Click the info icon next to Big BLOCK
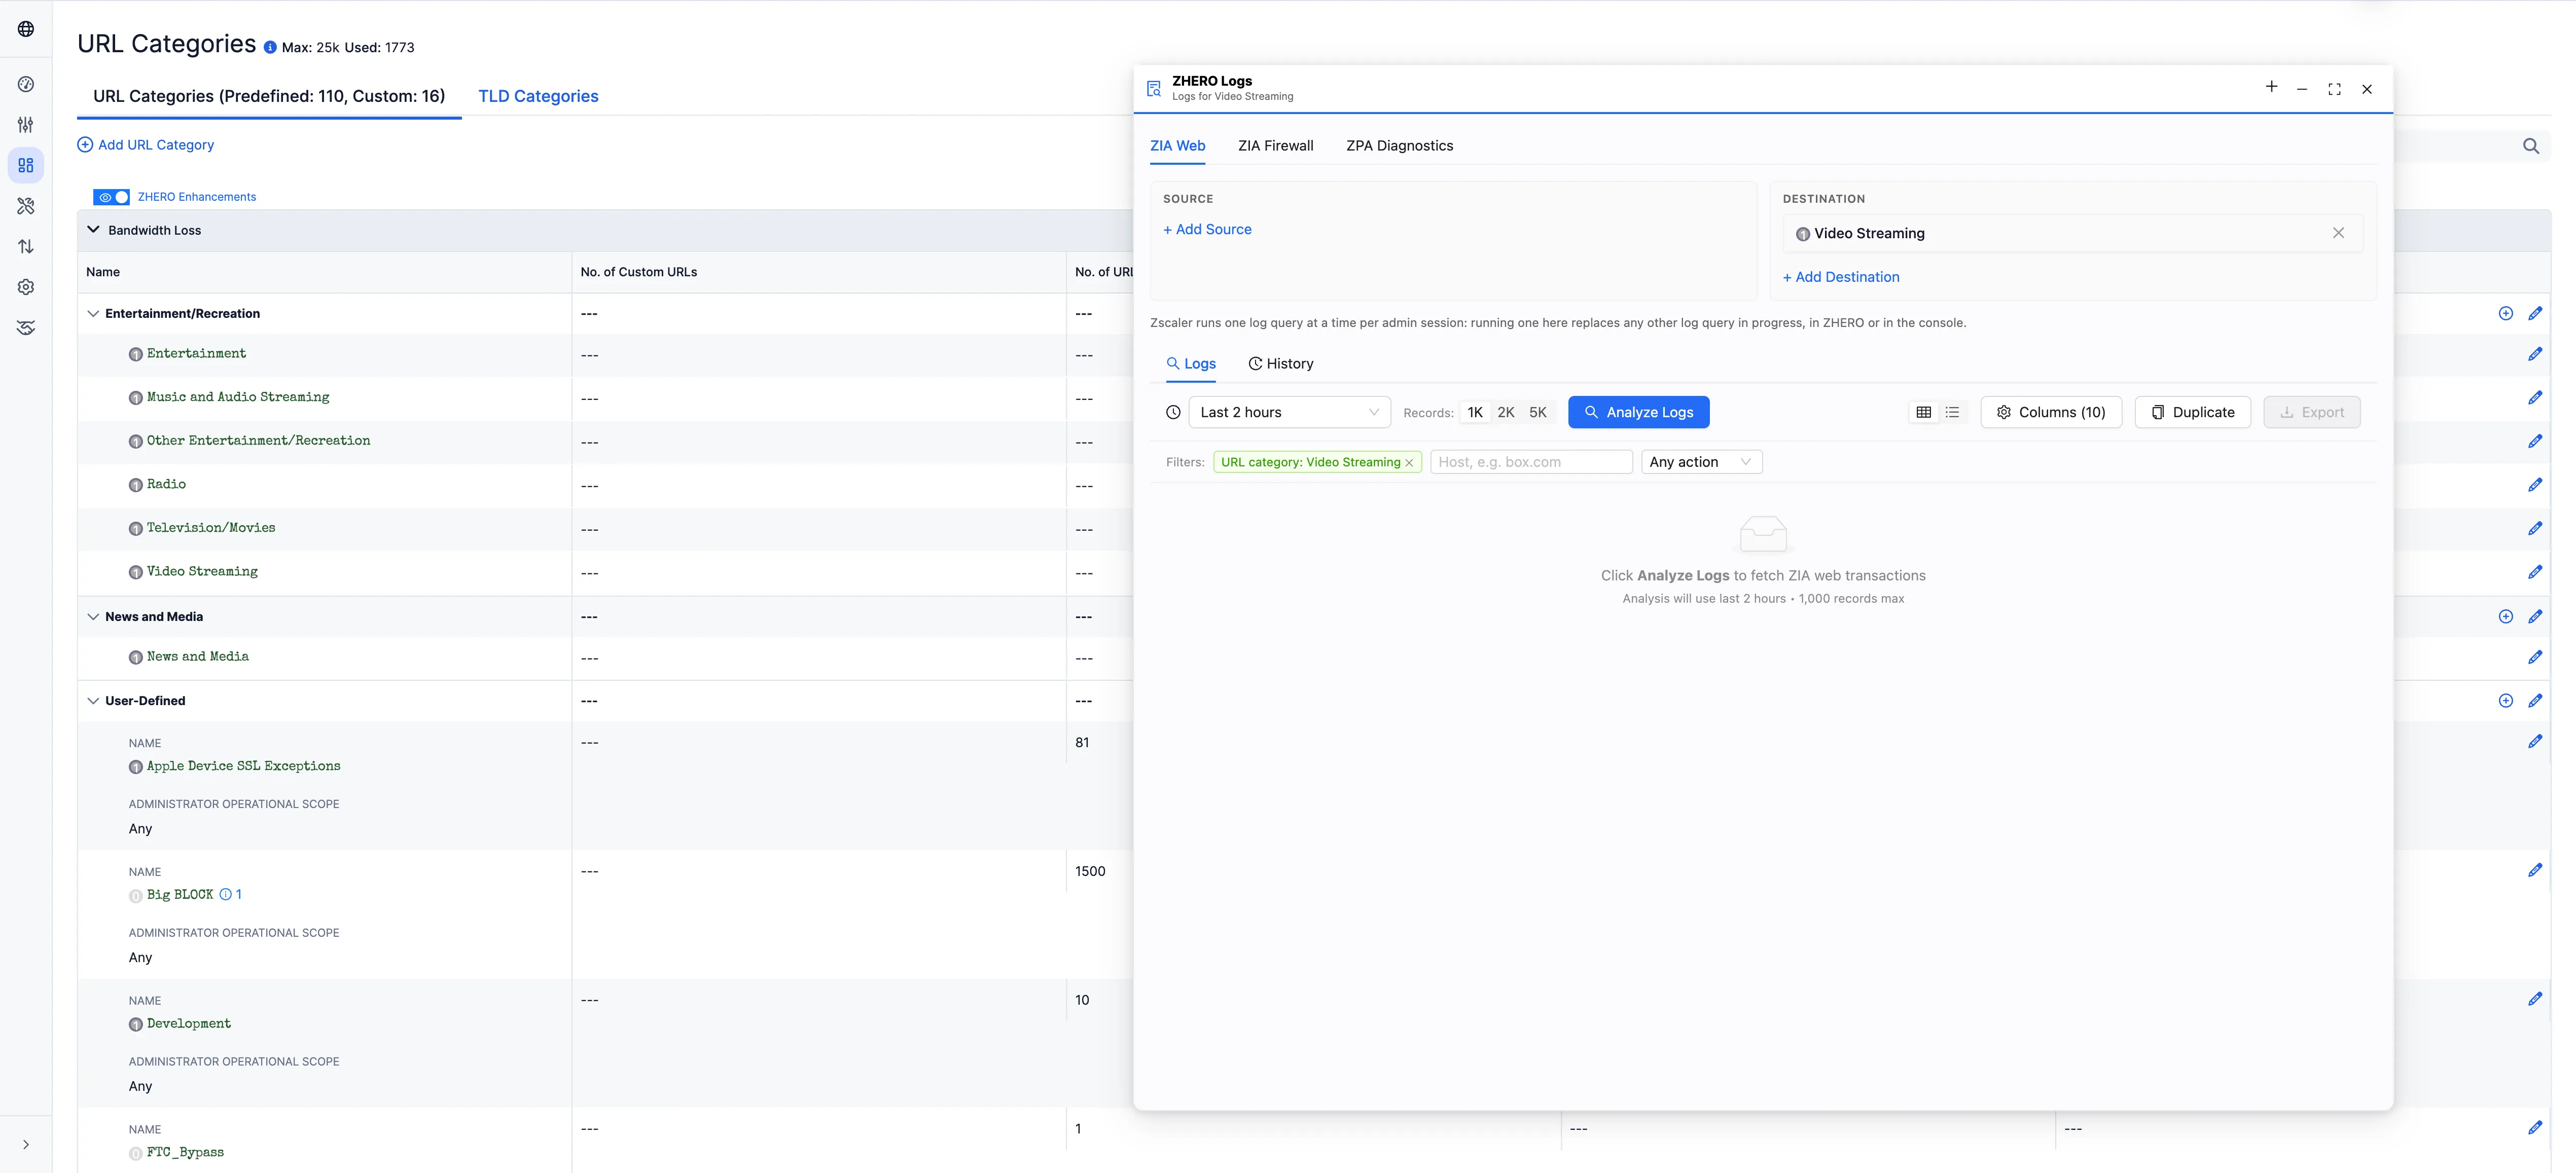 (226, 895)
